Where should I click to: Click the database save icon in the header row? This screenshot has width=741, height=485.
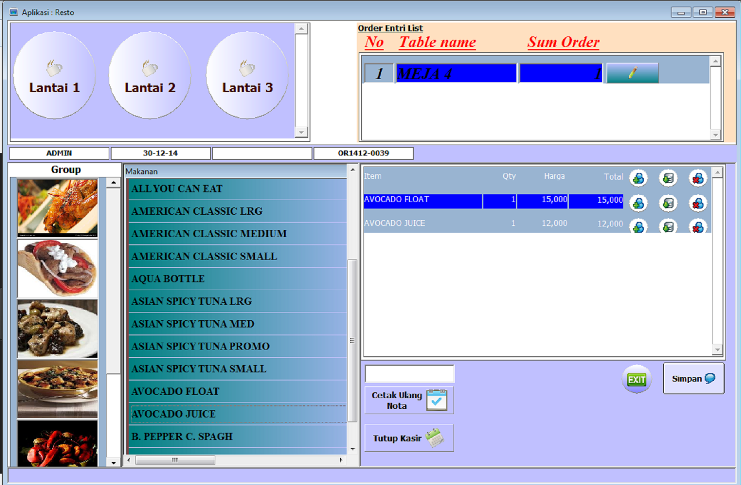pyautogui.click(x=668, y=178)
